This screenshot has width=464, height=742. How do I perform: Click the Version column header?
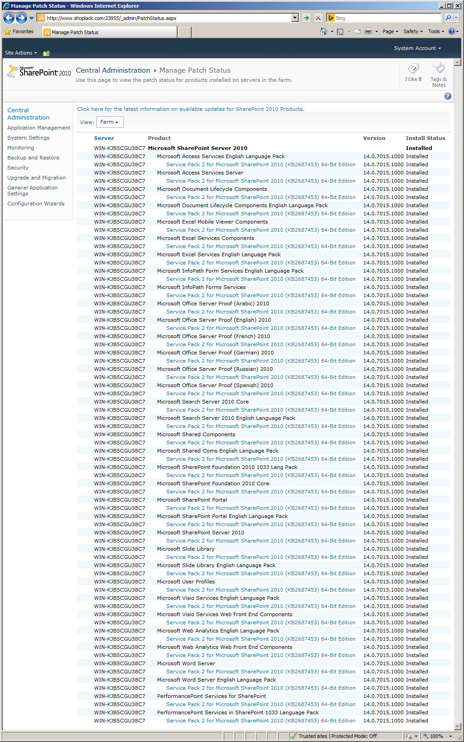374,138
